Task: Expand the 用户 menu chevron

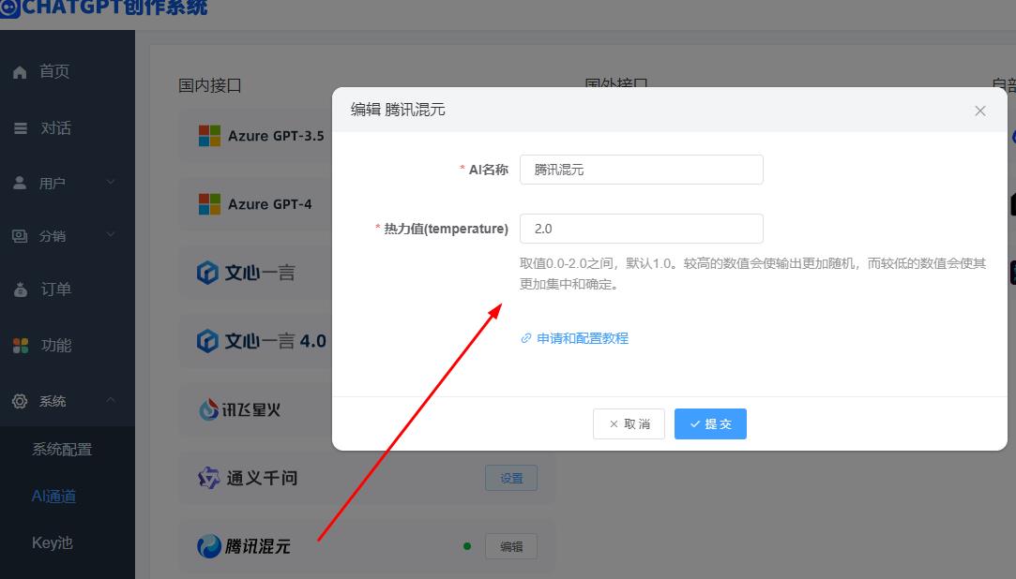Action: coord(111,183)
